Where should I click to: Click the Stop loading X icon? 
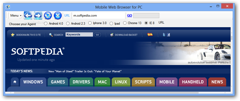pyautogui.click(x=58, y=16)
